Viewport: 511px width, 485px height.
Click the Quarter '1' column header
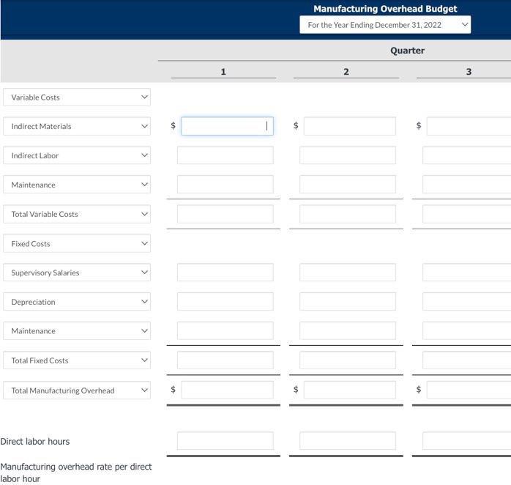click(223, 72)
